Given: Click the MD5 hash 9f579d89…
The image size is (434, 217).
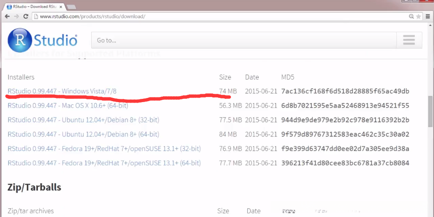Looking at the screenshot, I should tap(345, 134).
